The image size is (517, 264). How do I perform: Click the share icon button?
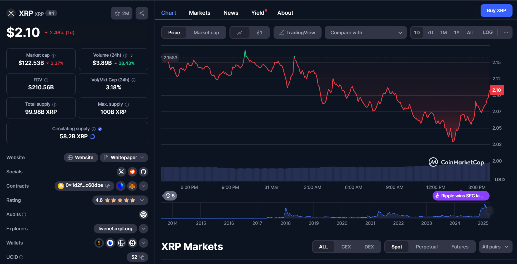(142, 13)
